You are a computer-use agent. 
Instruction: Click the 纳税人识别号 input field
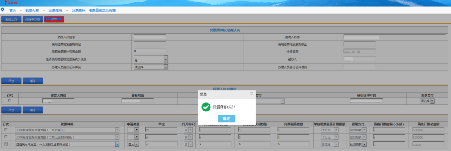150,37
